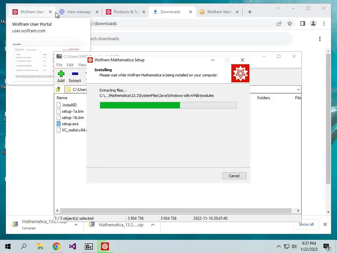Image resolution: width=337 pixels, height=253 pixels.
Task: Switch to the View message tab
Action: coord(79,12)
